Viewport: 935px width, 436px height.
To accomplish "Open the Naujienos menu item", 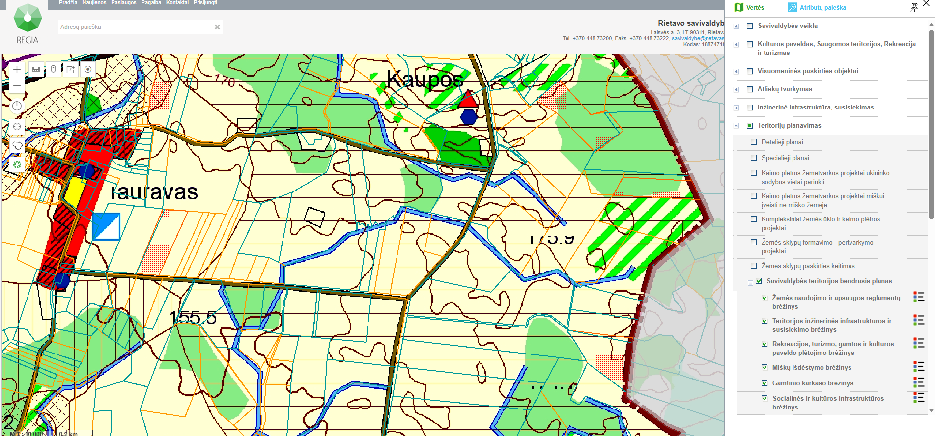I will pyautogui.click(x=94, y=3).
